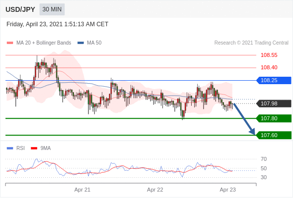
Task: Select the 107.98 current price tag
Action: click(274, 103)
